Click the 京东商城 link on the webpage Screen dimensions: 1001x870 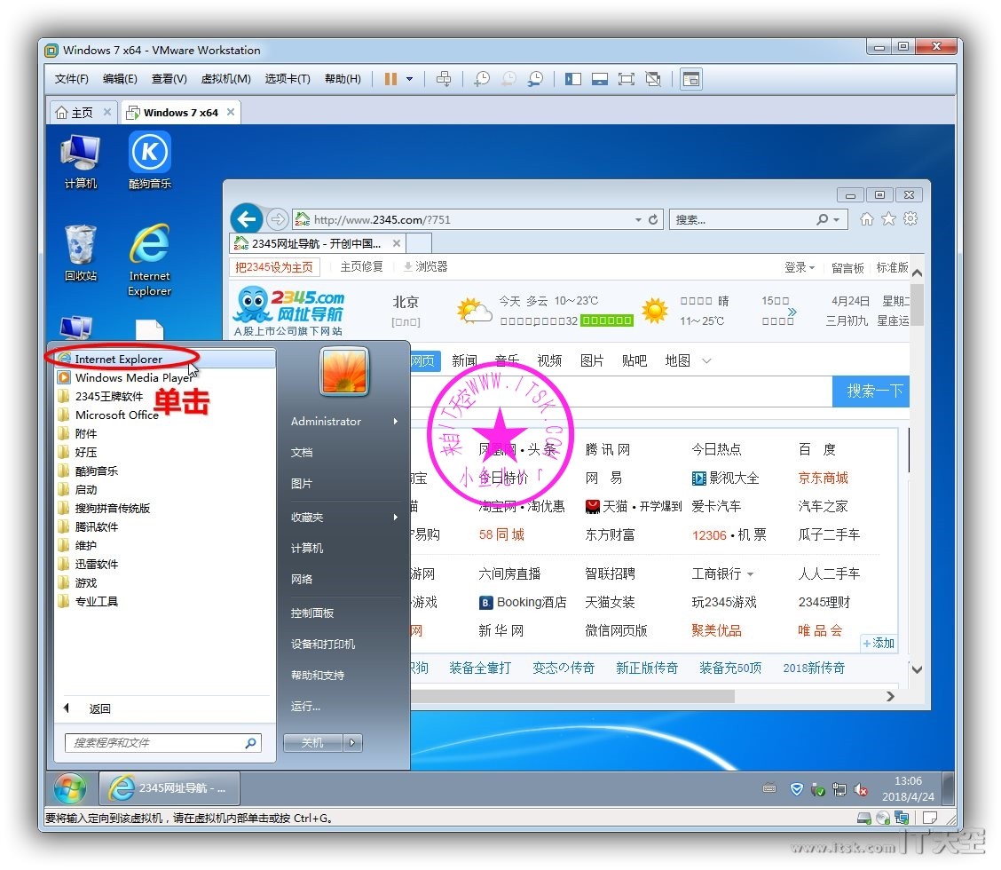coord(823,478)
